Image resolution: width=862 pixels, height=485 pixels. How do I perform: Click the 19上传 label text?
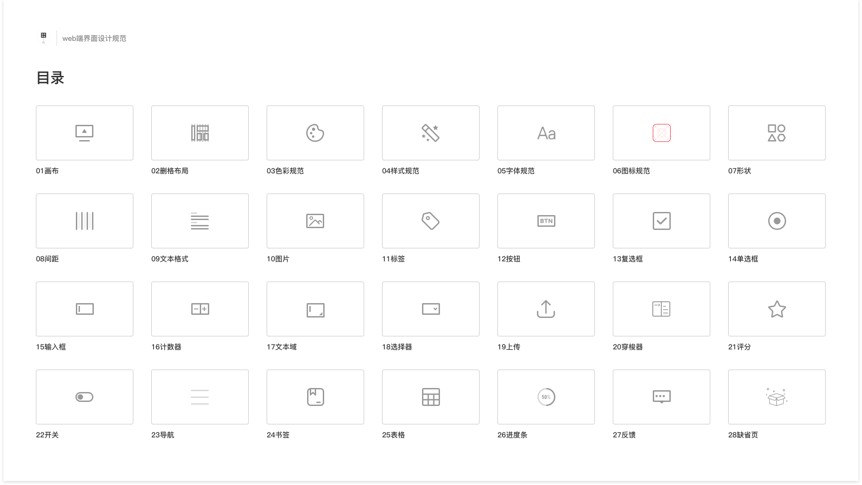click(x=509, y=347)
